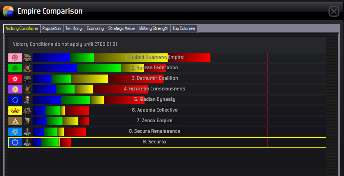Click United Quameno Empire's blue bar segment
The width and height of the screenshot is (344, 176).
click(51, 58)
